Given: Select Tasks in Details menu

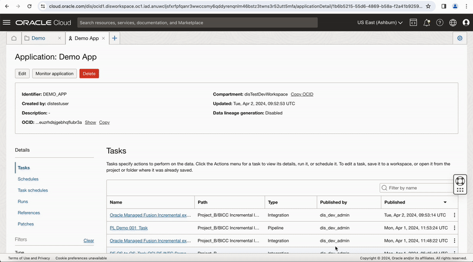Looking at the screenshot, I should click(24, 168).
